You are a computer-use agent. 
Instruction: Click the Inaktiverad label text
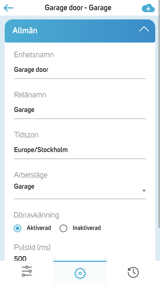pos(87,228)
